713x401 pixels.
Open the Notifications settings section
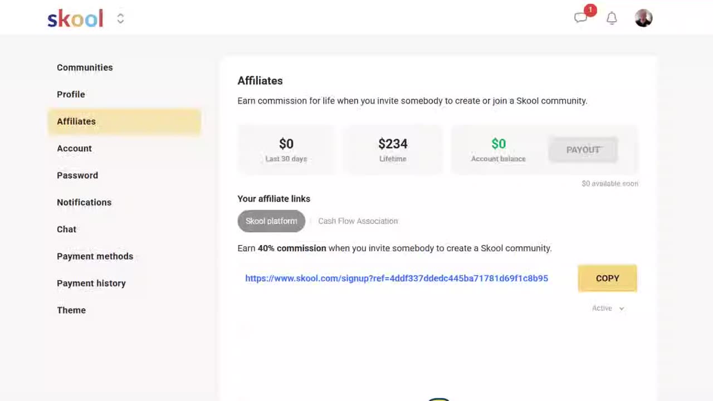click(x=84, y=202)
